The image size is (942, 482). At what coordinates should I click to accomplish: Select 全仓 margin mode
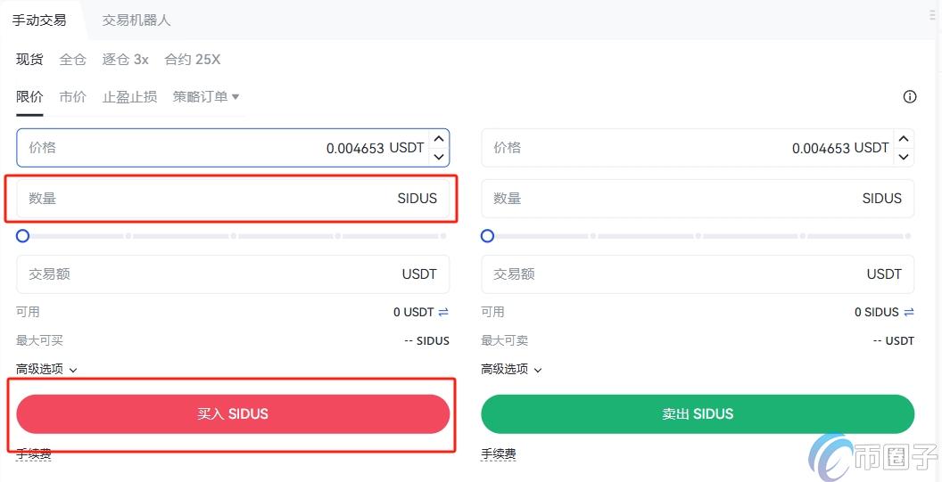tap(72, 60)
